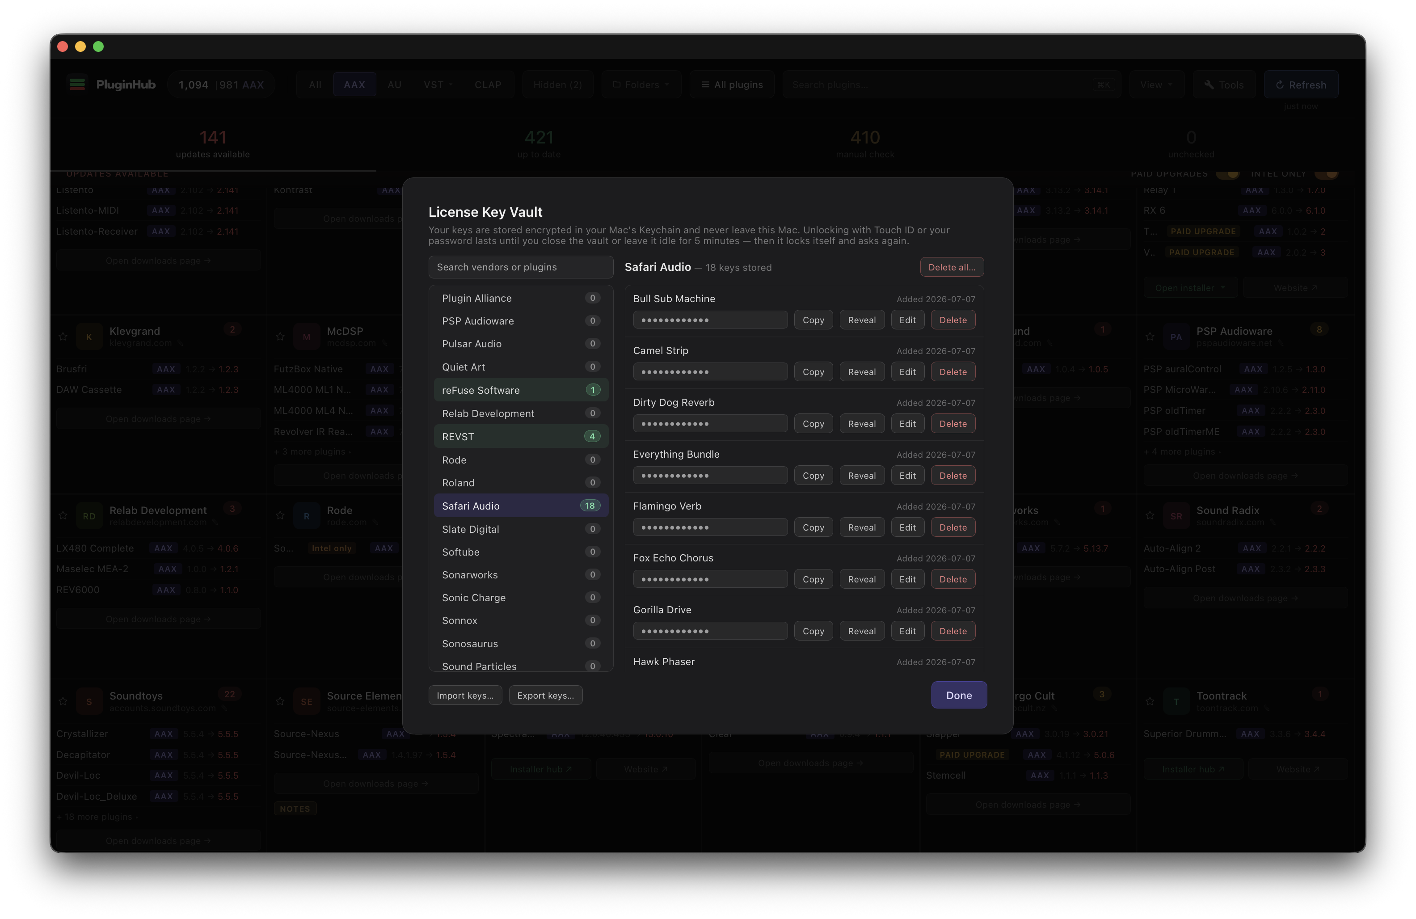
Task: Edit the Bull Sub Machine key
Action: (907, 320)
